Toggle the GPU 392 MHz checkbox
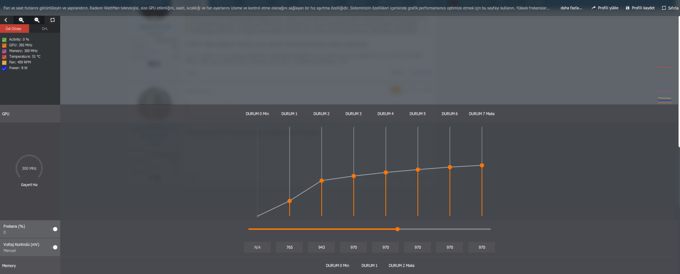The image size is (680, 274). click(4, 45)
